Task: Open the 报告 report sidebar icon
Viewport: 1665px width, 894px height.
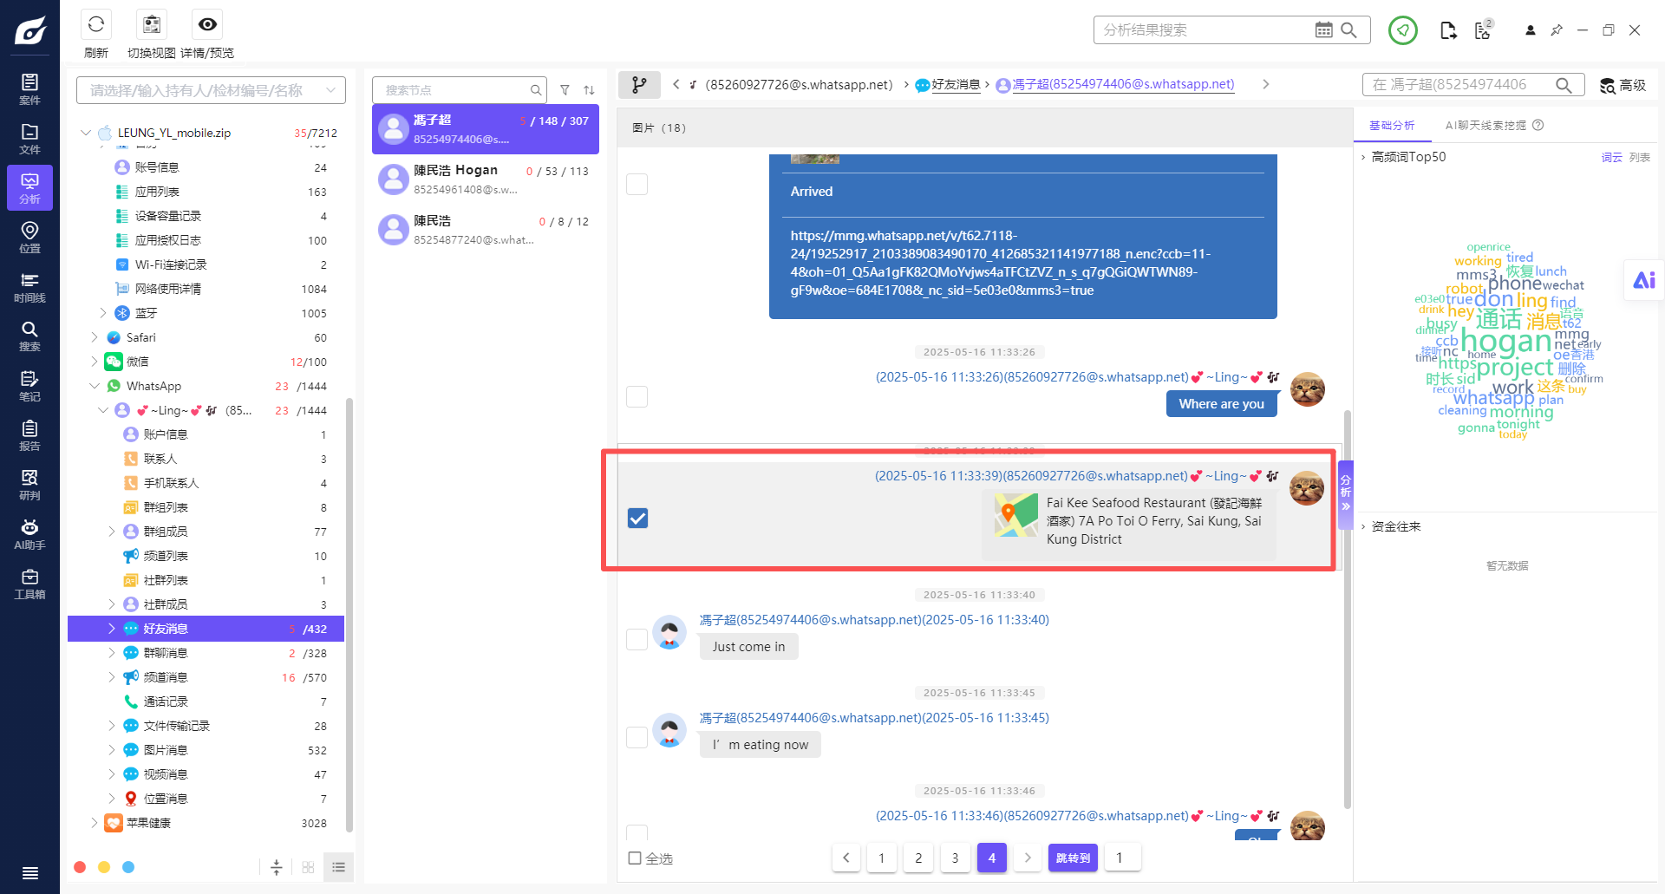Action: point(29,434)
